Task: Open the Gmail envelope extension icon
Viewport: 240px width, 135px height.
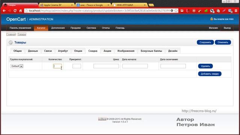Action: (x=182, y=11)
